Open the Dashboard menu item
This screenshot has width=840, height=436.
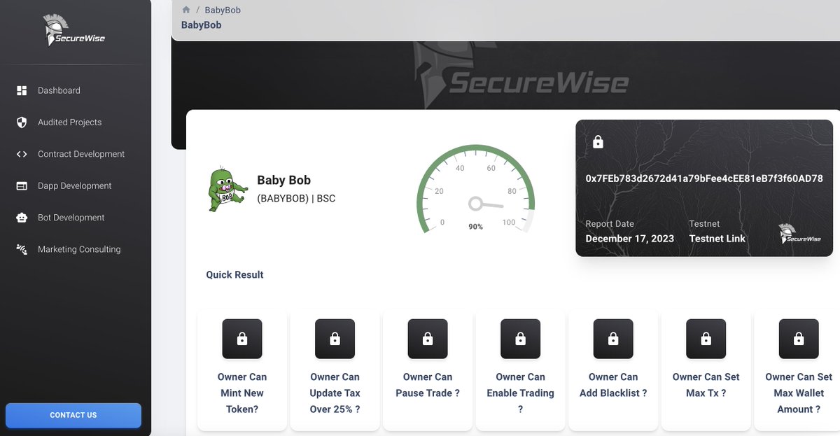[x=59, y=90]
